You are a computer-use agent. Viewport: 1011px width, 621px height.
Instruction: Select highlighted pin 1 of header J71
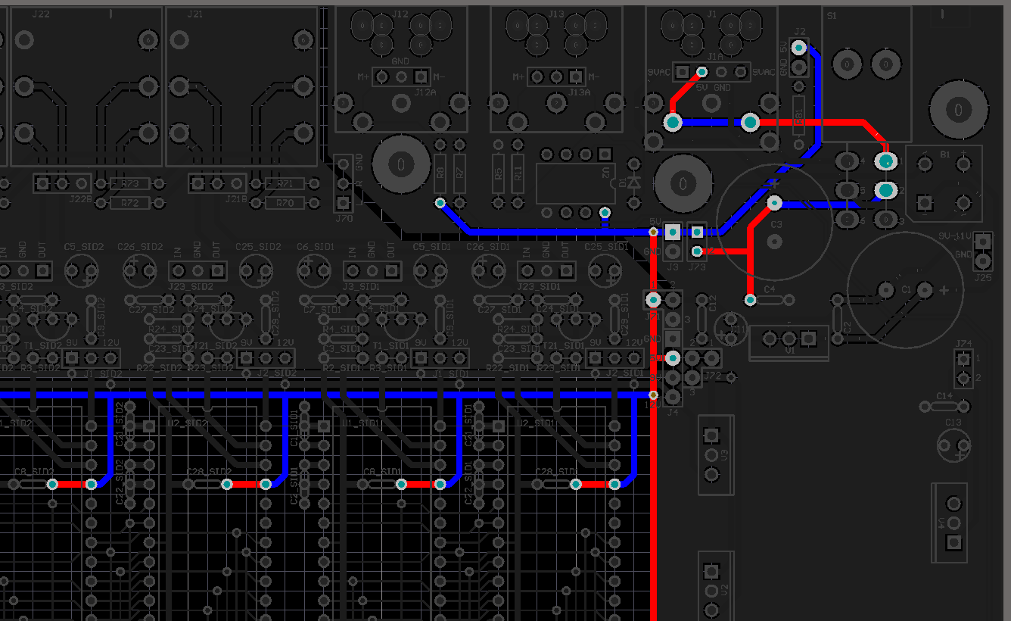[653, 300]
